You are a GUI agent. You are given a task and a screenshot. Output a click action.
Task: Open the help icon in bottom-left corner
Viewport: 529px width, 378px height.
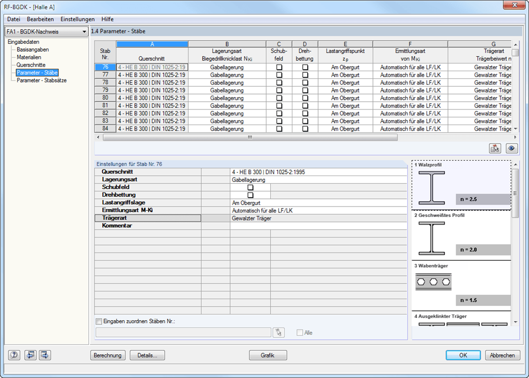coord(14,355)
